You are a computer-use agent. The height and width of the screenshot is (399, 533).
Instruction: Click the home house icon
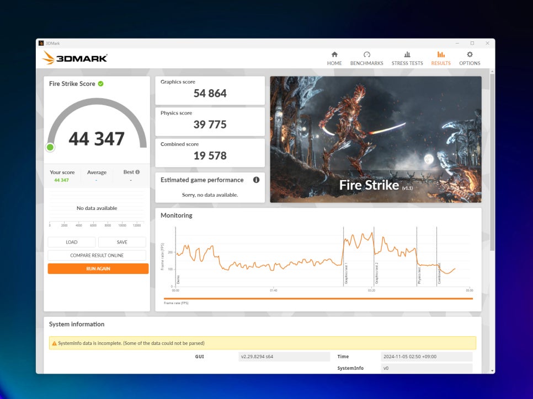334,55
